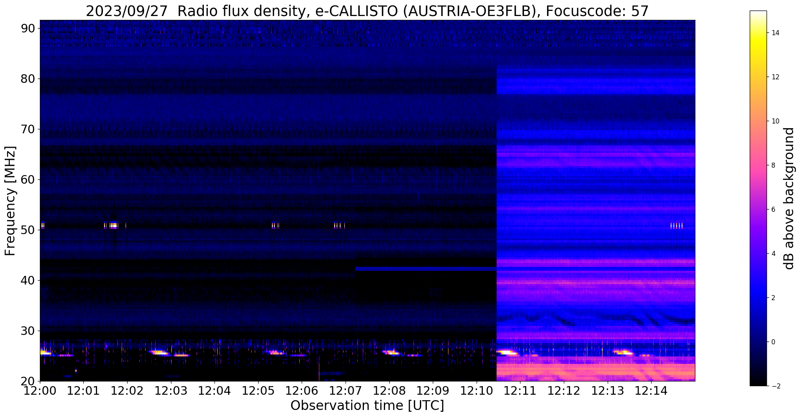
Task: Click the 12:01 time tick label
Action: pos(84,390)
